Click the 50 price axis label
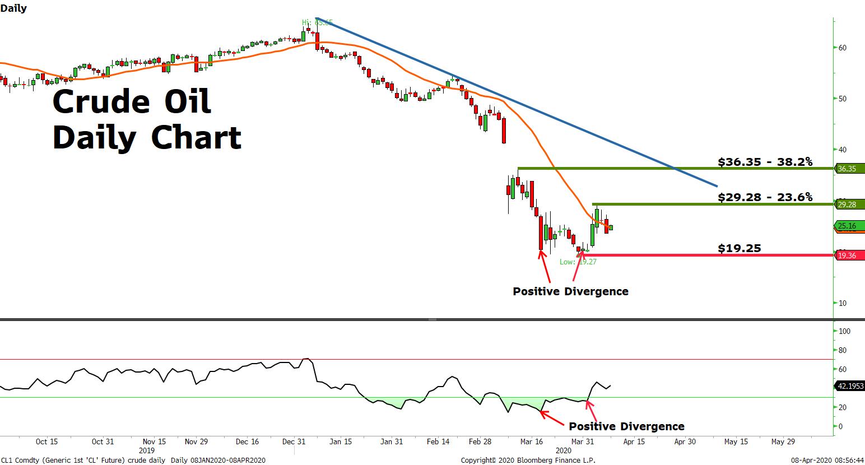This screenshot has height=465, width=865. [842, 99]
